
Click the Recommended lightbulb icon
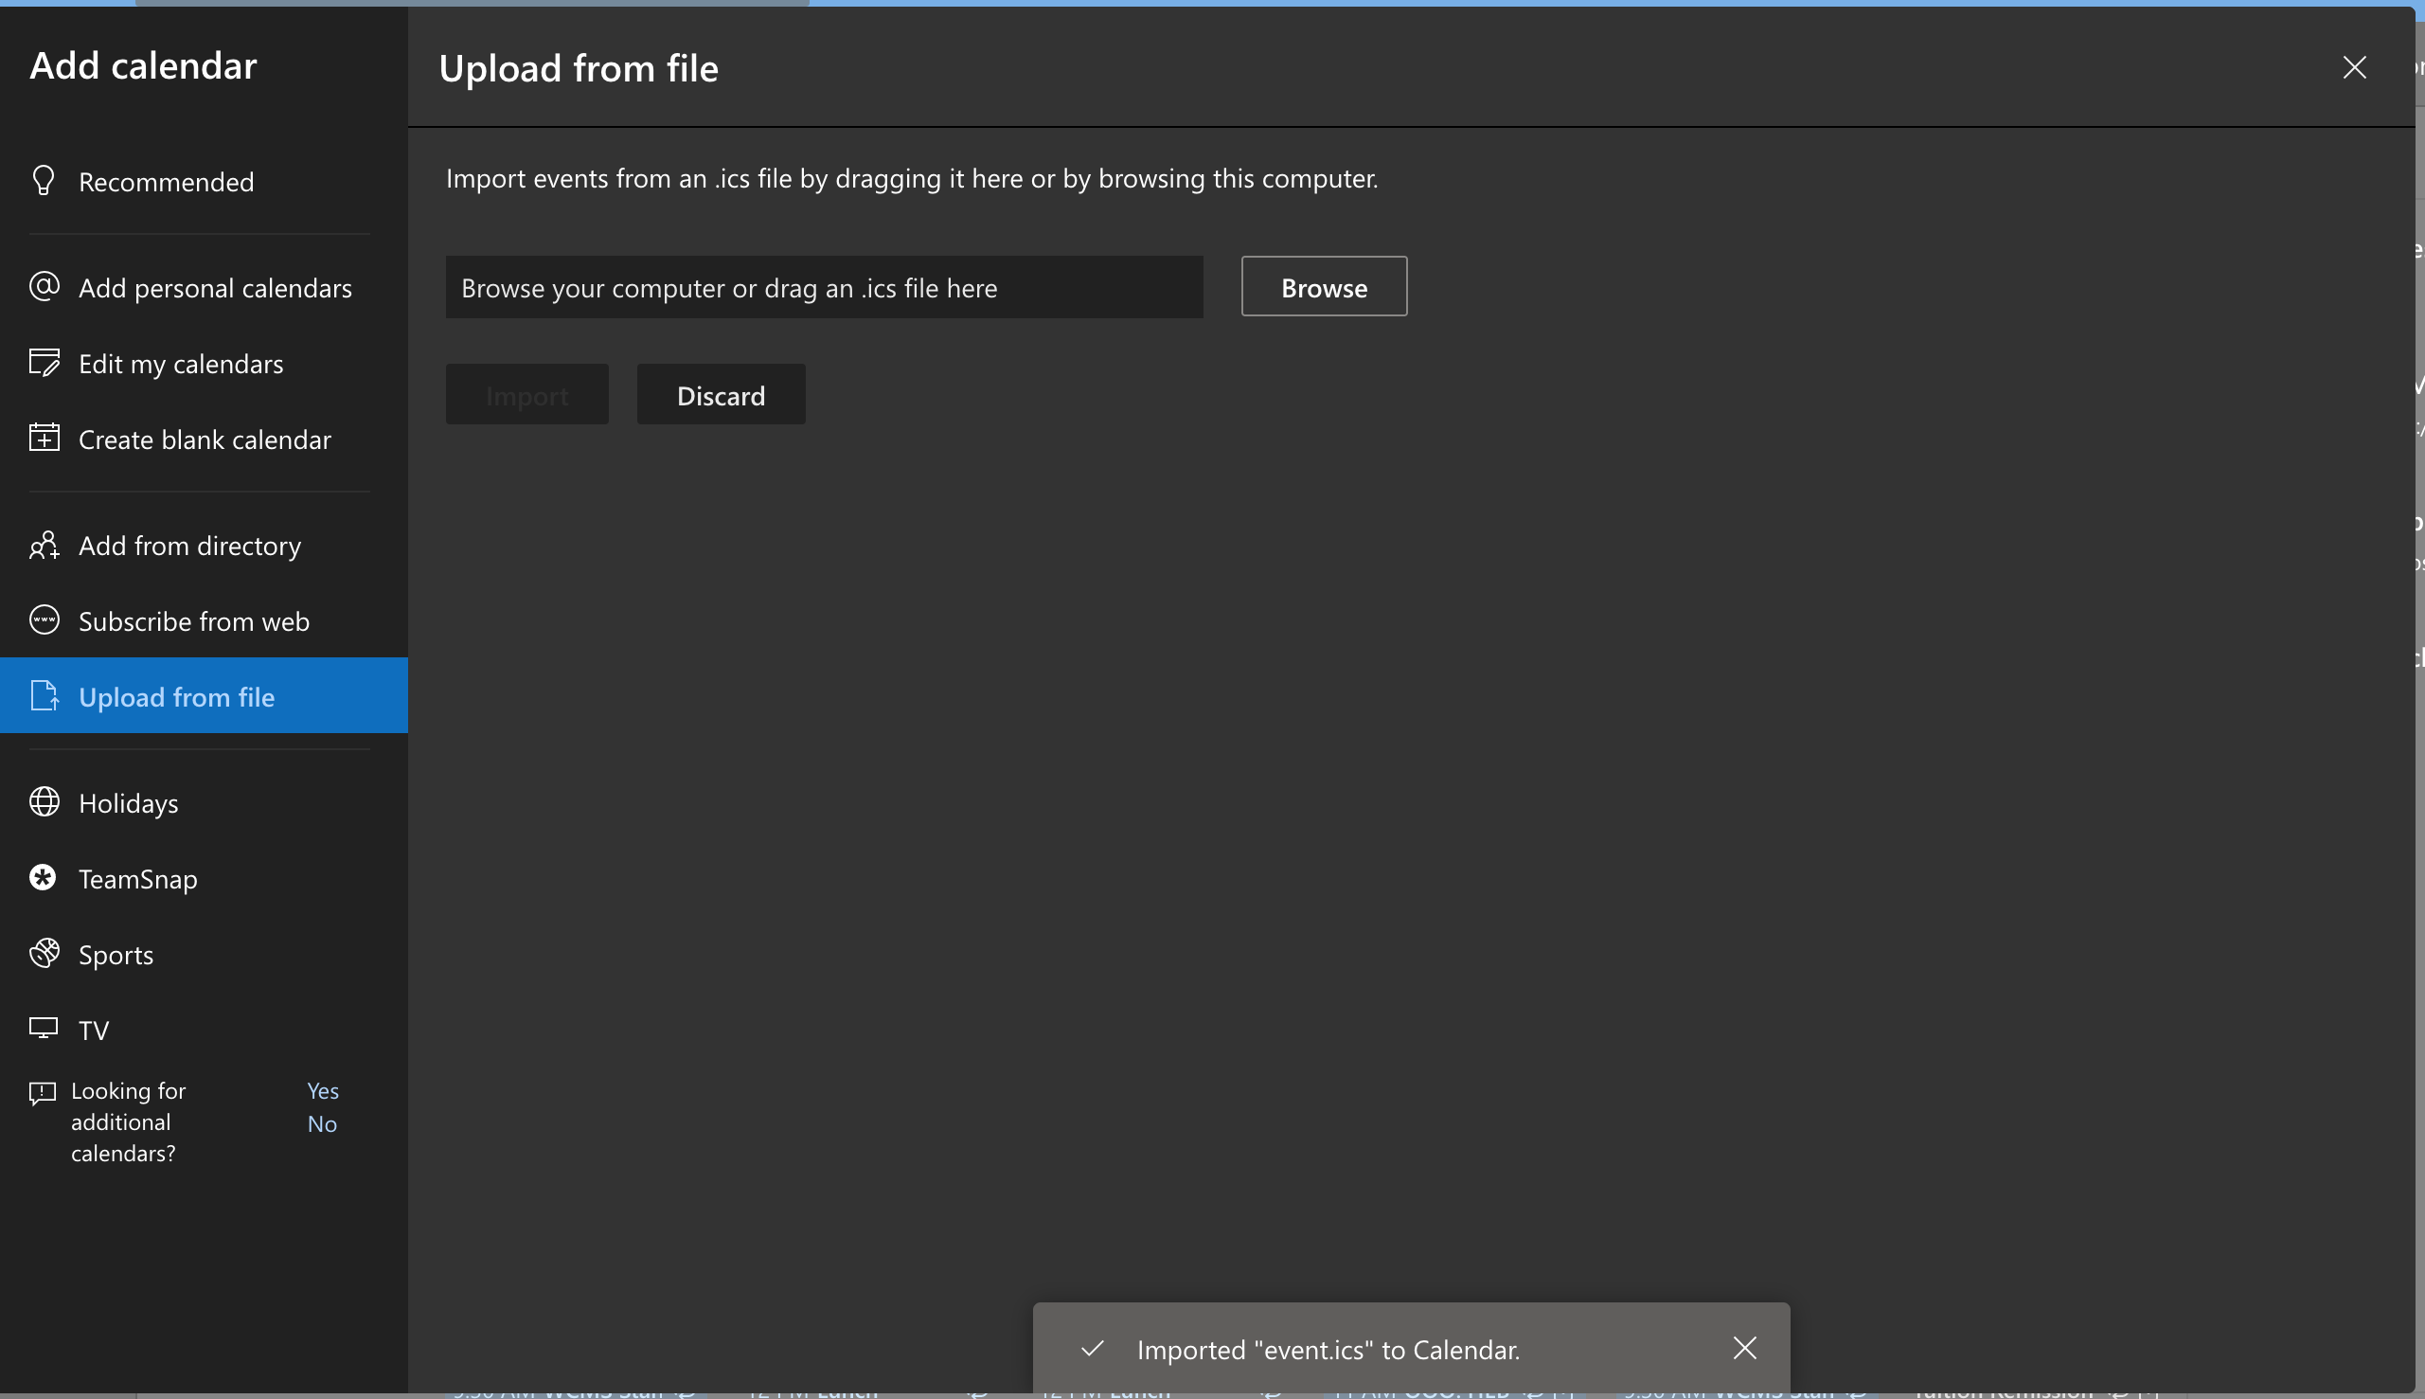(44, 181)
